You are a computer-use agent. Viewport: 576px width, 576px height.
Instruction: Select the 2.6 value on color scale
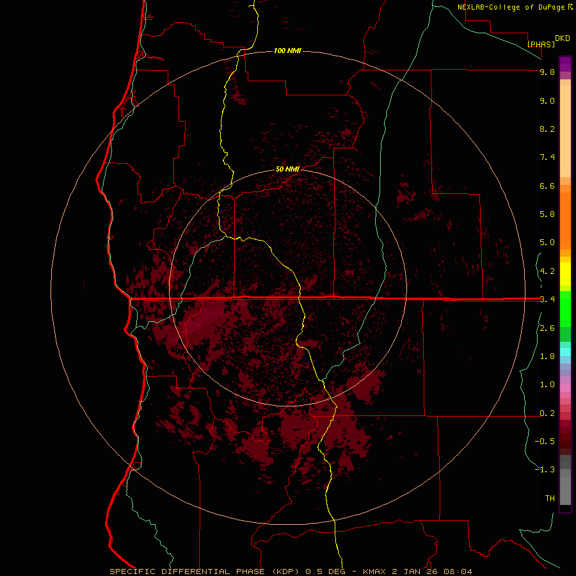[547, 328]
